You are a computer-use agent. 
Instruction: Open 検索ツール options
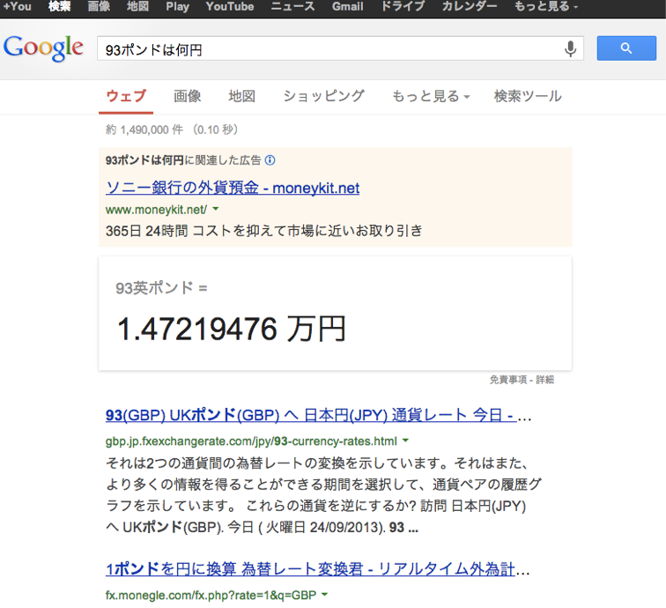pos(528,96)
